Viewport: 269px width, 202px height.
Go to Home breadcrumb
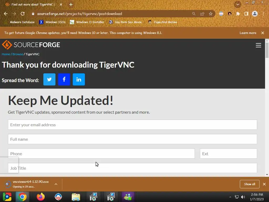click(x=6, y=54)
